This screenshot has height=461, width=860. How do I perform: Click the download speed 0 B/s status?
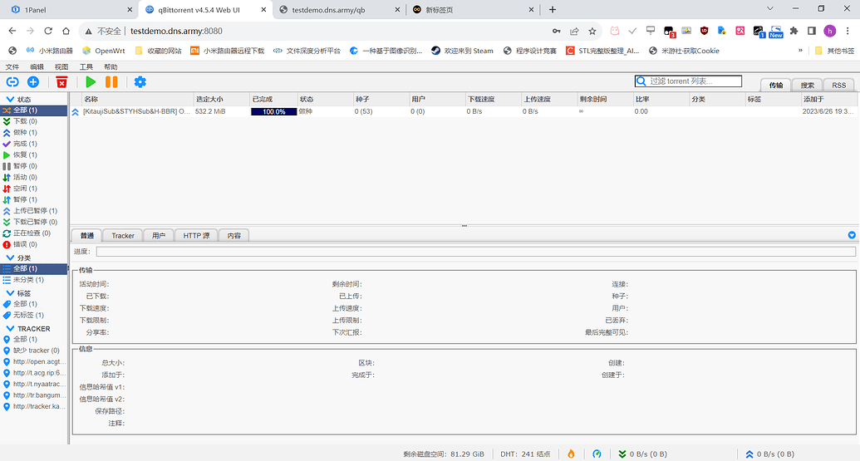point(642,454)
